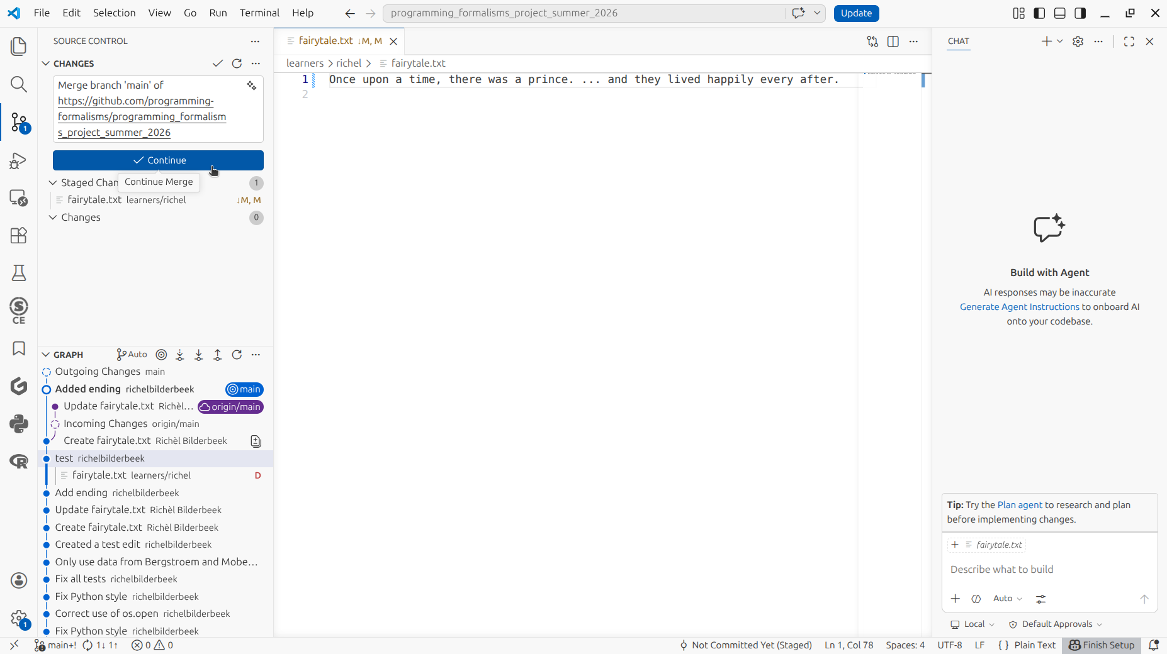The height and width of the screenshot is (654, 1167).
Task: Click the main+! branch in status bar
Action: click(55, 645)
